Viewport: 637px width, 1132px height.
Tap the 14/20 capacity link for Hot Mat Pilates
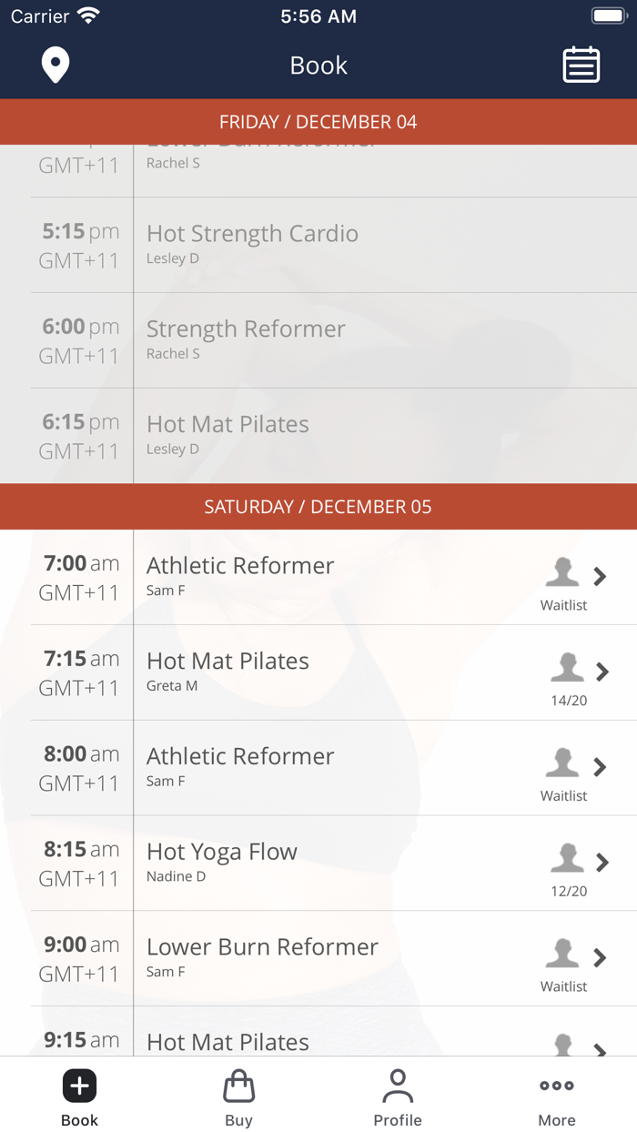pyautogui.click(x=568, y=700)
